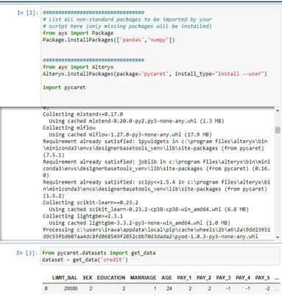Click the cached scikit_learn-0.23.2 wheel line
Viewport: 282px width, 295px height.
click(x=149, y=209)
